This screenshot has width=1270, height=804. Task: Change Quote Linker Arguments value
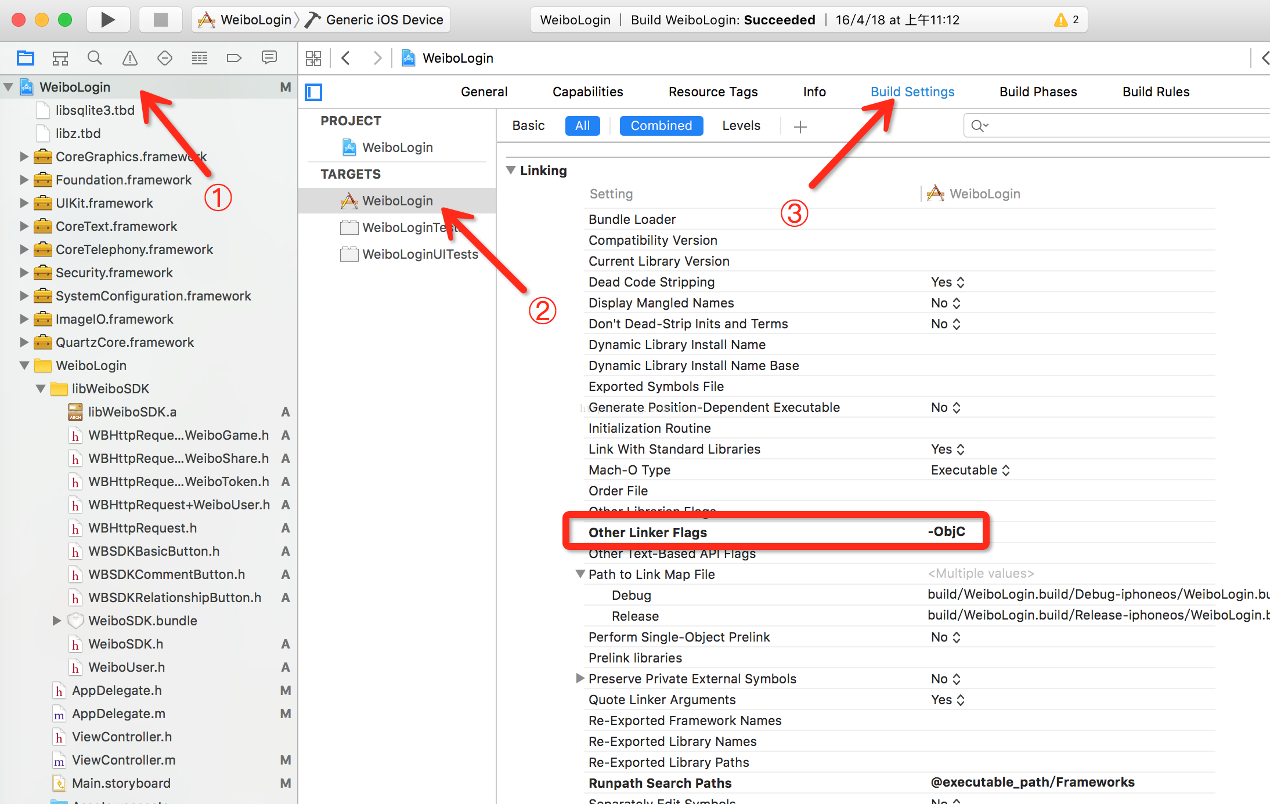coord(948,700)
